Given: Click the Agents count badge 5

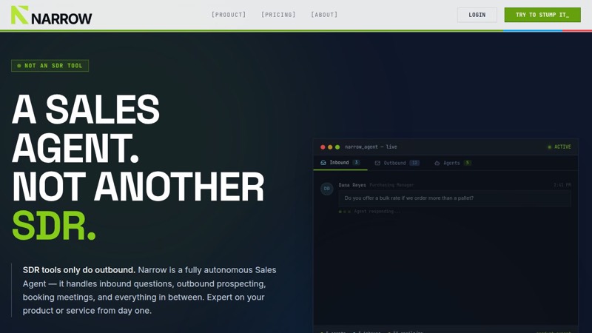Looking at the screenshot, I should click(468, 163).
